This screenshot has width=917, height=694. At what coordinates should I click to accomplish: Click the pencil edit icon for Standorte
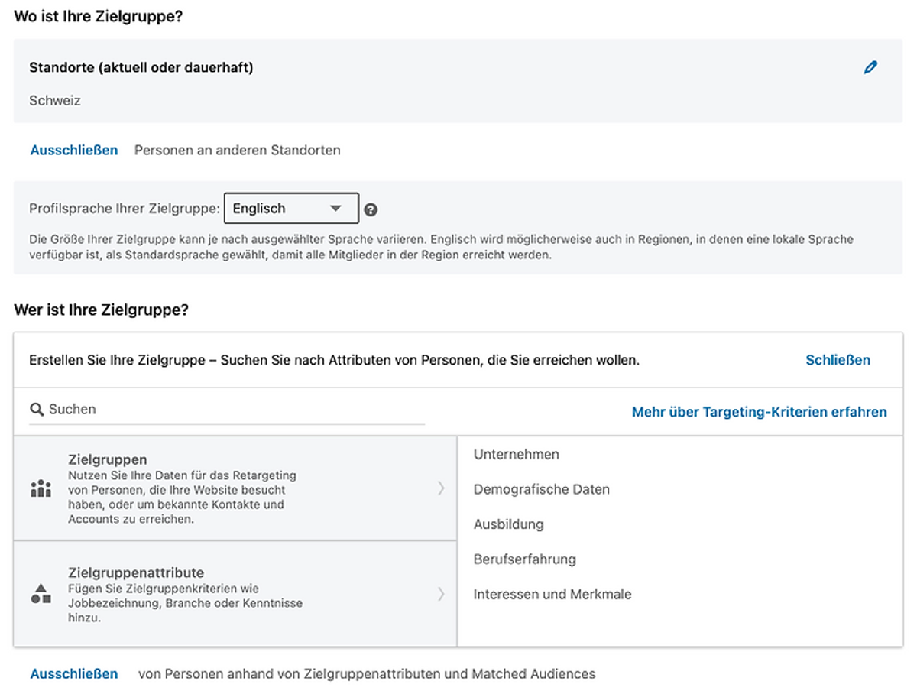click(x=870, y=67)
